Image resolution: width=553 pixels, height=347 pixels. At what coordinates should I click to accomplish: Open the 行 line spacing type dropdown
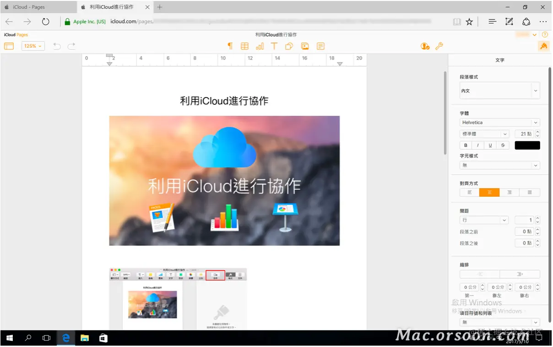click(484, 220)
